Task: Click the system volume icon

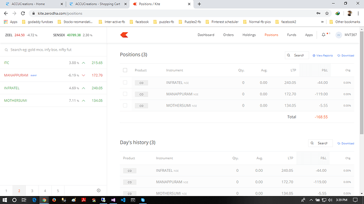Action: 330,200
